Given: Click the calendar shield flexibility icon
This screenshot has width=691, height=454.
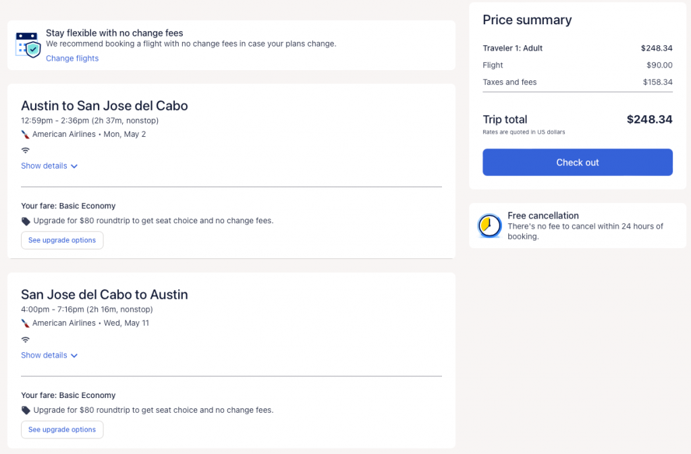Looking at the screenshot, I should coord(28,45).
